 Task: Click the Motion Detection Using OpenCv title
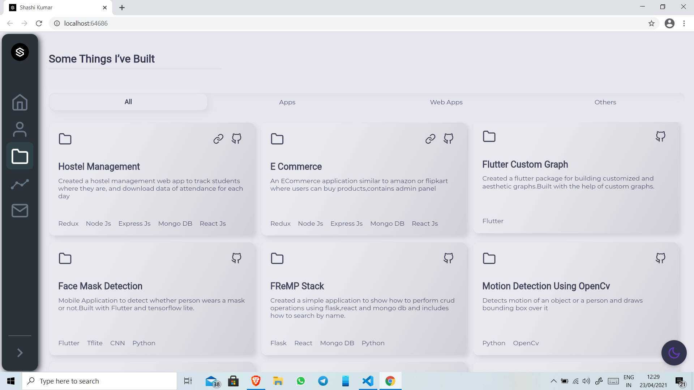coord(546,286)
